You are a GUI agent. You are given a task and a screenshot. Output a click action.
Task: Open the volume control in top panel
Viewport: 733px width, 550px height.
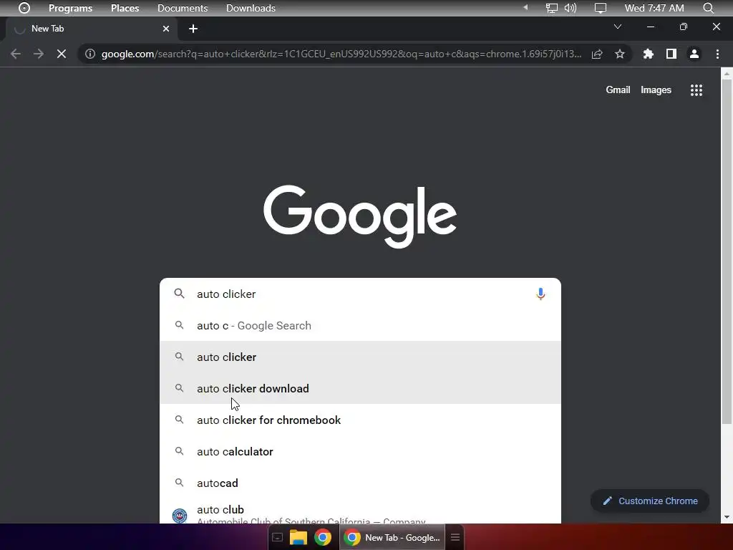click(571, 8)
